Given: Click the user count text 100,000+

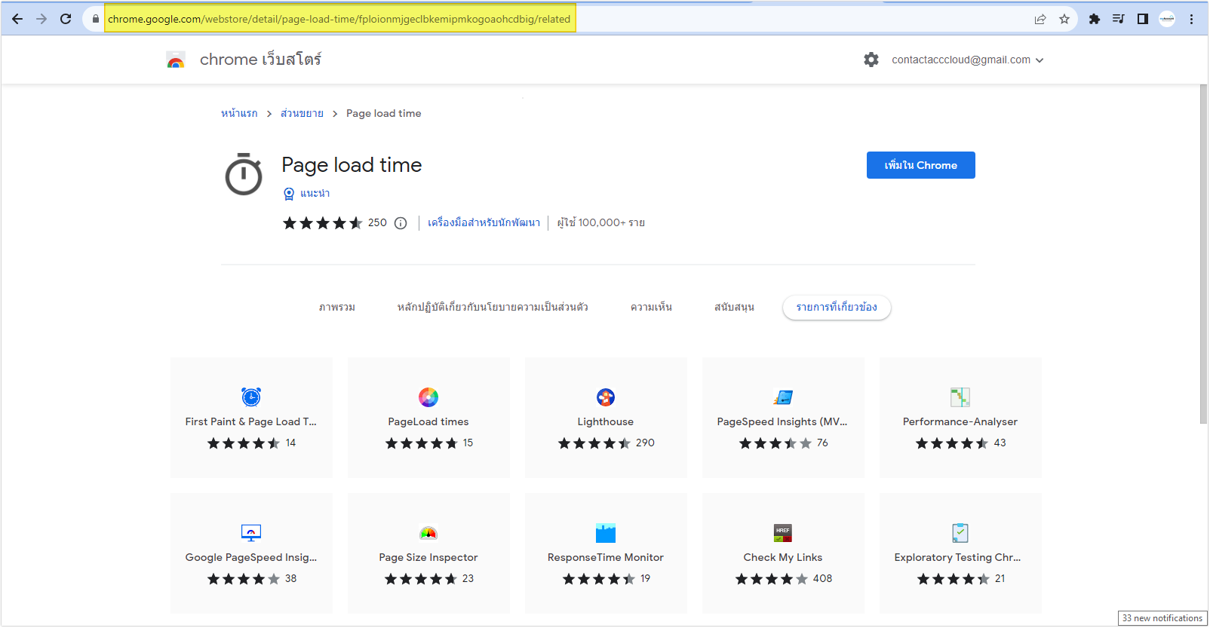Looking at the screenshot, I should click(x=601, y=222).
